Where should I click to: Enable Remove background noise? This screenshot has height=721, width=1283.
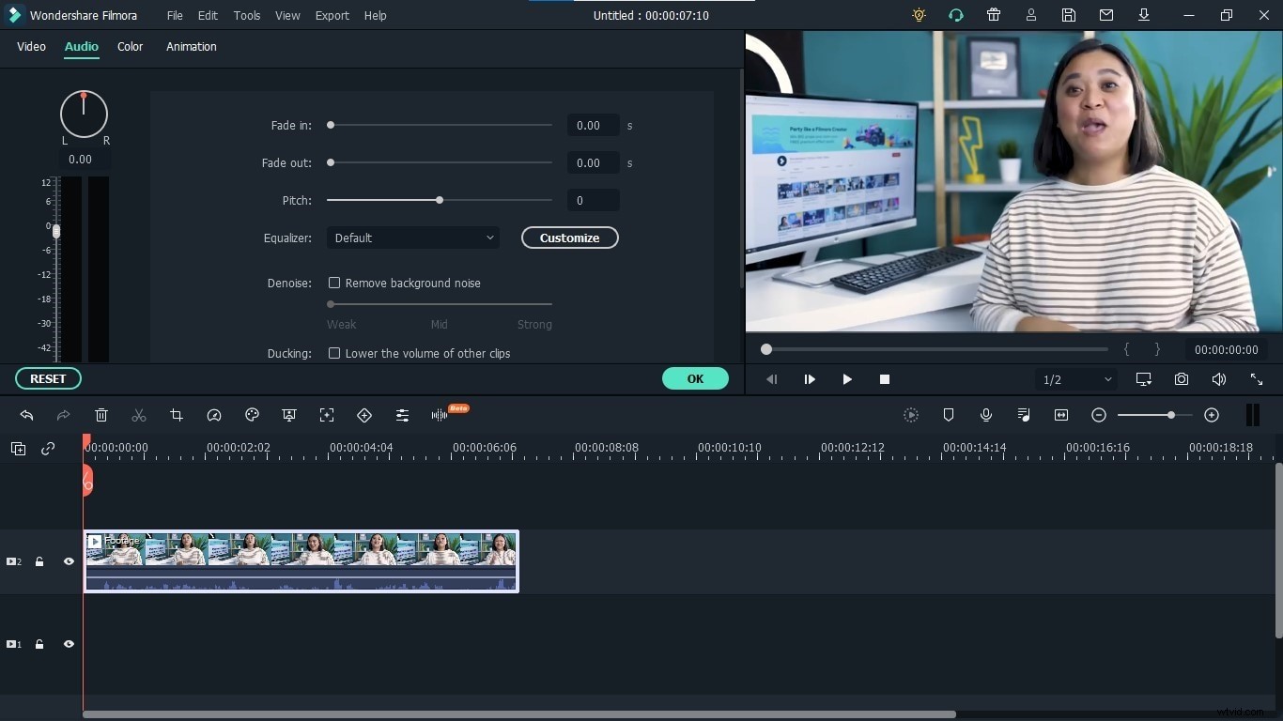pos(334,283)
